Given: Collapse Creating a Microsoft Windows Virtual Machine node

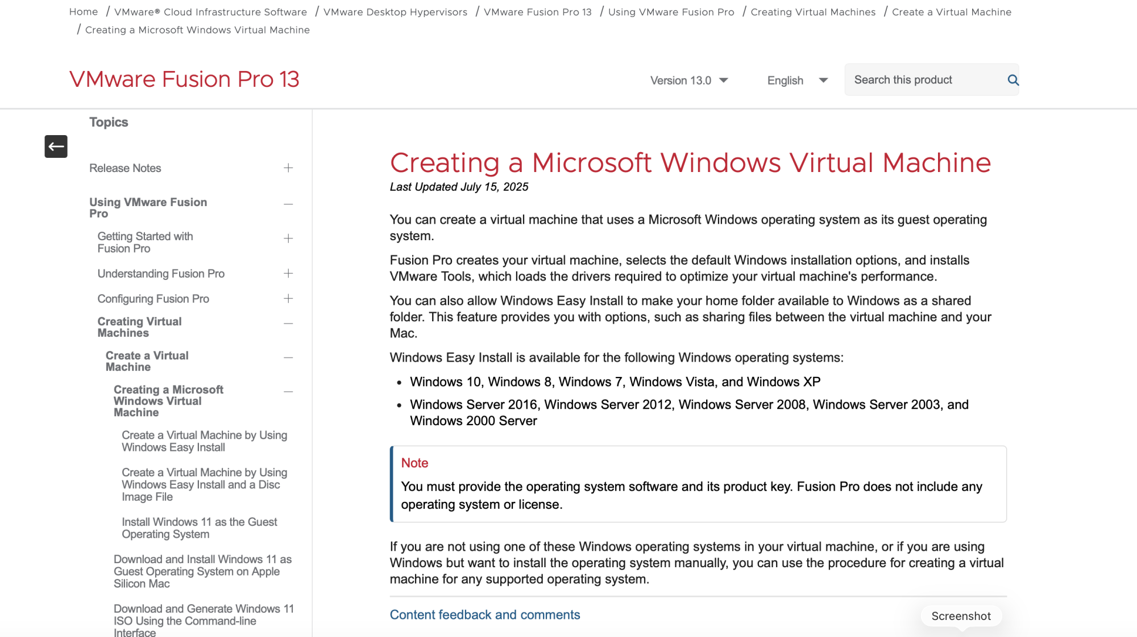Looking at the screenshot, I should (x=288, y=392).
